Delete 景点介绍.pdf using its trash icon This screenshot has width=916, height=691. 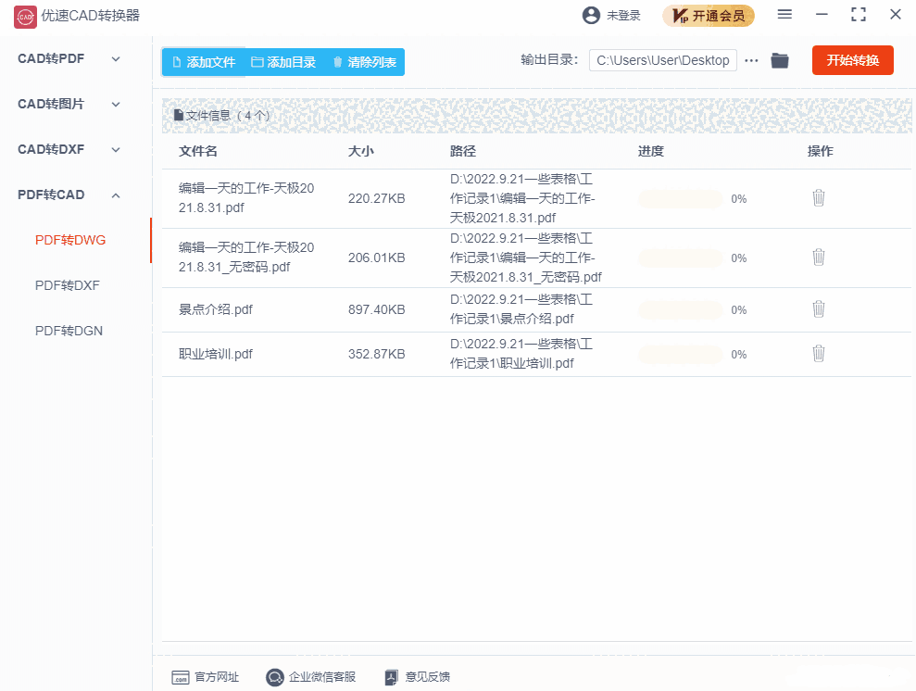[x=818, y=308]
